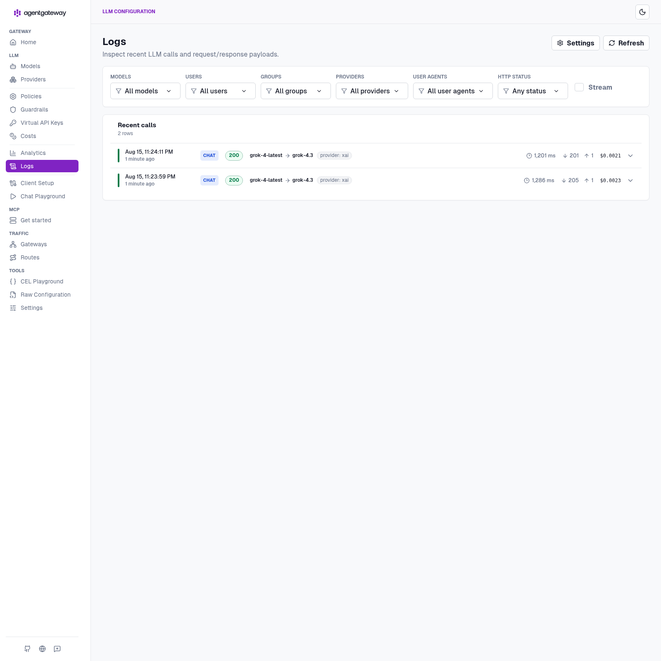Screen dimensions: 661x661
Task: Navigate to Providers page
Action: [x=42, y=79]
